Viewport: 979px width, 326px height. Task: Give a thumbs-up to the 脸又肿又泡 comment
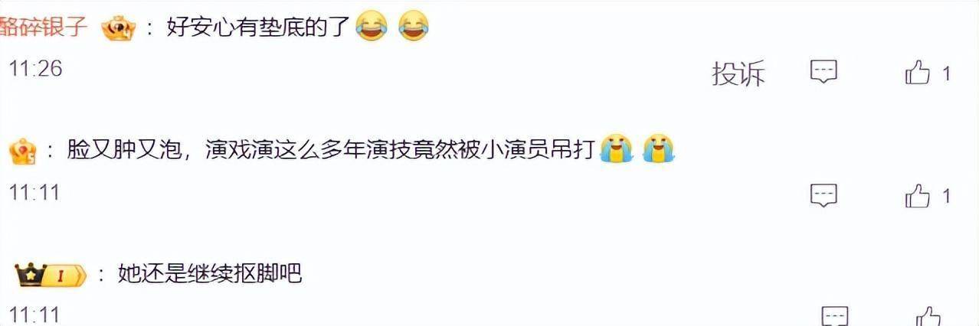[918, 196]
